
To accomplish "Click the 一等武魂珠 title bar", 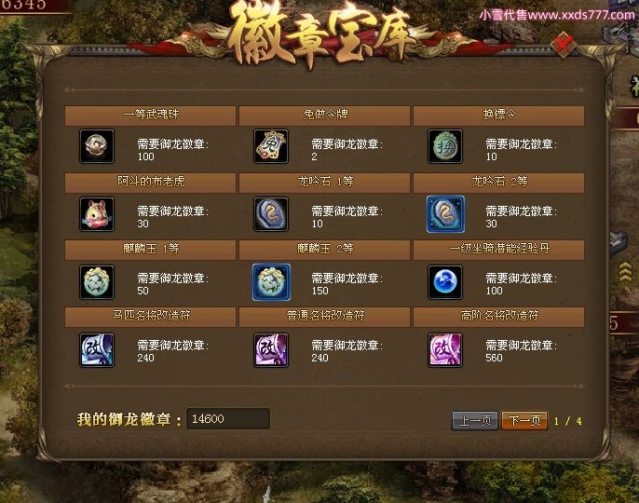I will 150,116.
